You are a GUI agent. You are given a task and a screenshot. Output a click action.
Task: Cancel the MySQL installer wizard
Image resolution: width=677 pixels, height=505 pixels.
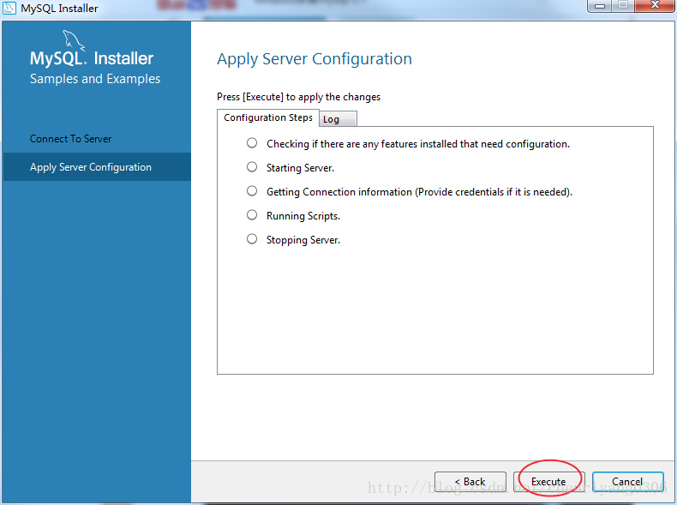click(628, 481)
